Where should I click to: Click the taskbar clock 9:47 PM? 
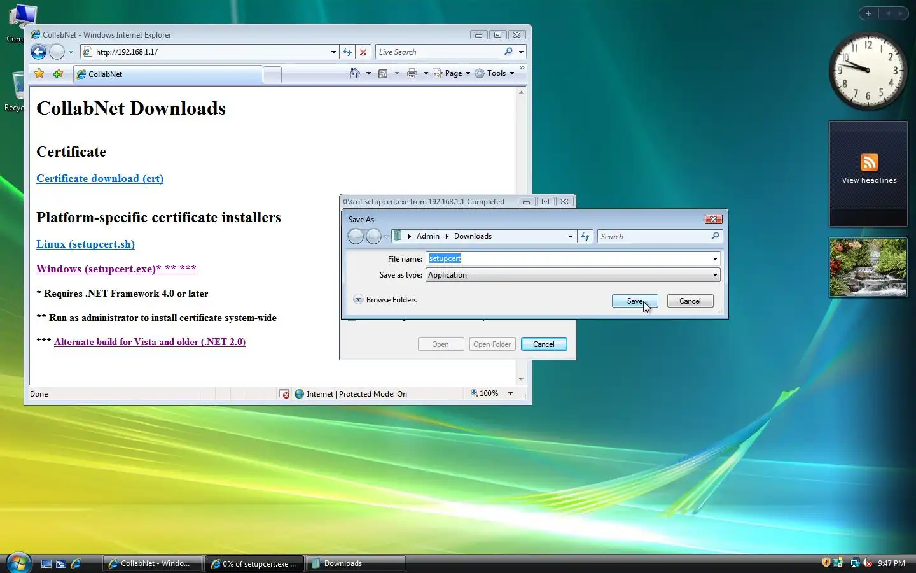891,563
